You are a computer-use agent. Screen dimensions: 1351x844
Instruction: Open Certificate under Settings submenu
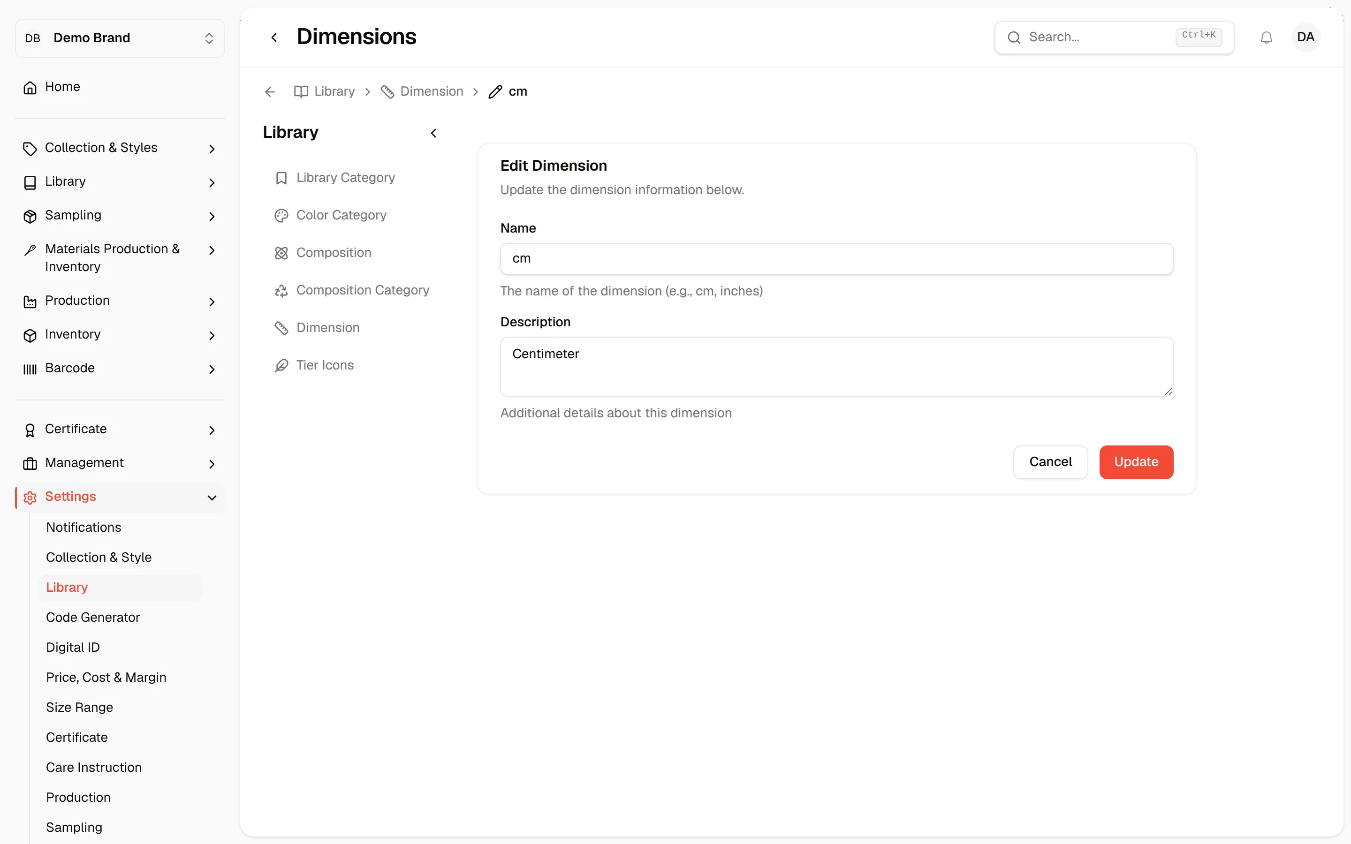(x=76, y=737)
